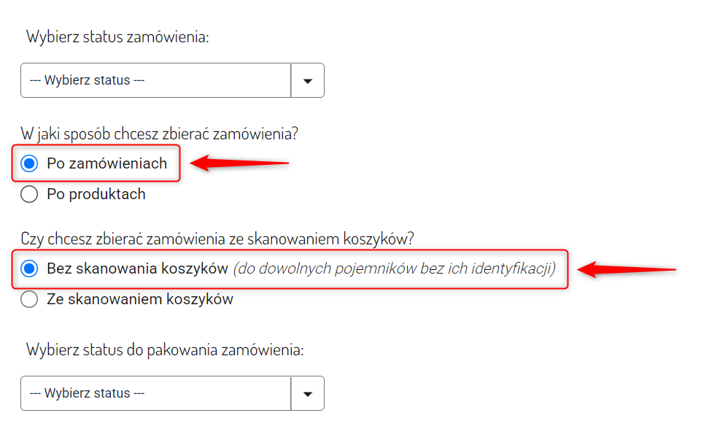Select the 'Po produktach' radio button
Image resolution: width=709 pixels, height=429 pixels.
(x=29, y=194)
